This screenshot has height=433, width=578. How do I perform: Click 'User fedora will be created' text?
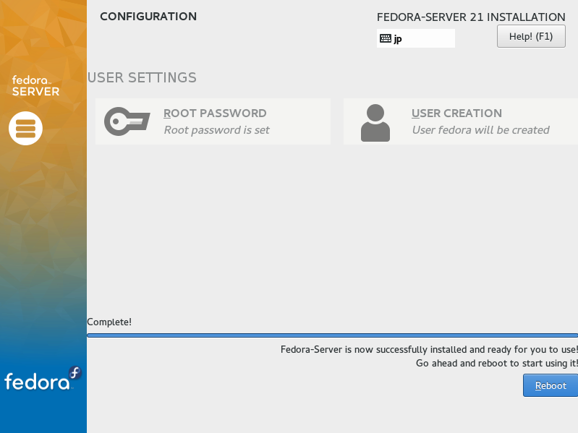click(480, 130)
